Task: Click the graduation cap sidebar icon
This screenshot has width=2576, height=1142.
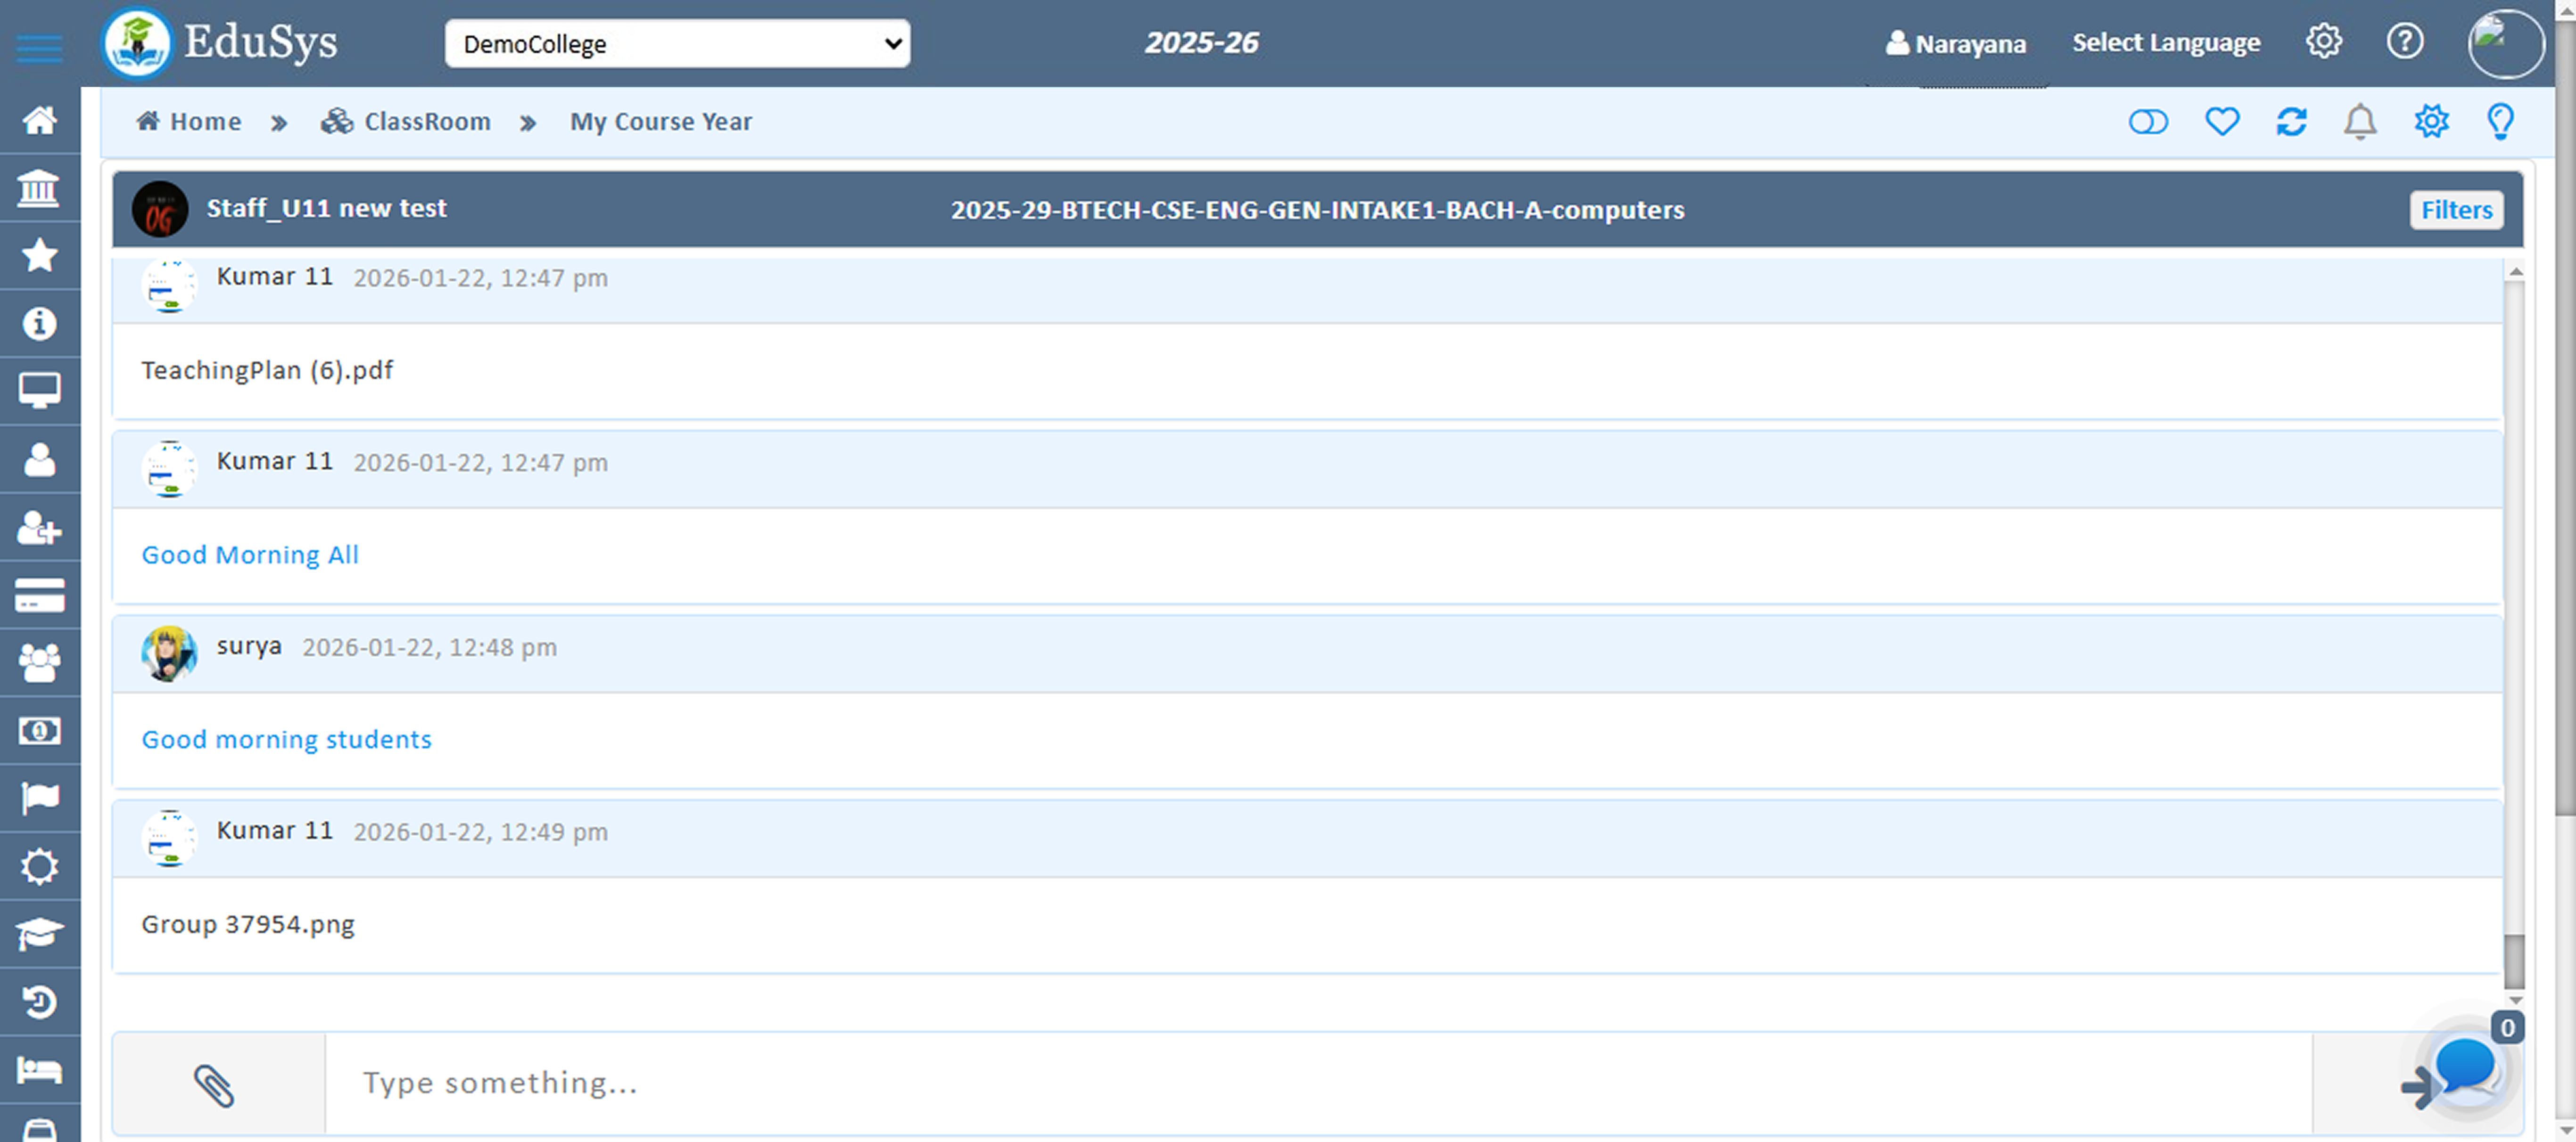Action: [x=39, y=934]
